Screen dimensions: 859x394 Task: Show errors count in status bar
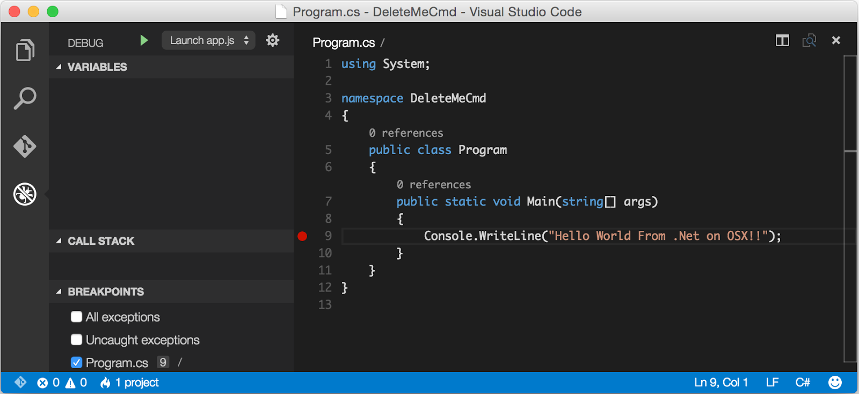[x=48, y=383]
